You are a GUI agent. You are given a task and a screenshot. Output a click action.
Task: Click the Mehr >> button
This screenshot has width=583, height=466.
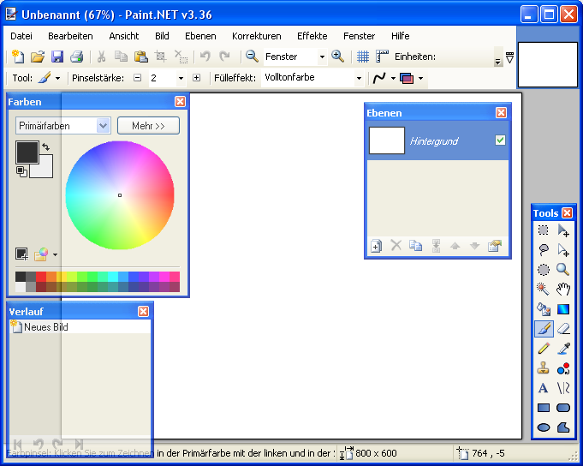tap(148, 126)
